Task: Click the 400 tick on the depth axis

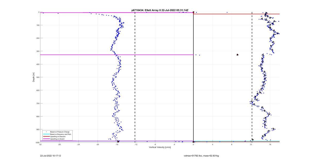Action: coord(37,64)
